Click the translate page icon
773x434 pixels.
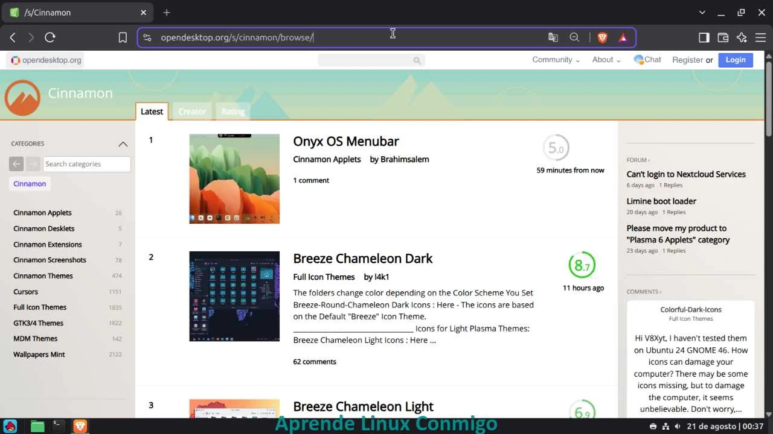pyautogui.click(x=553, y=37)
